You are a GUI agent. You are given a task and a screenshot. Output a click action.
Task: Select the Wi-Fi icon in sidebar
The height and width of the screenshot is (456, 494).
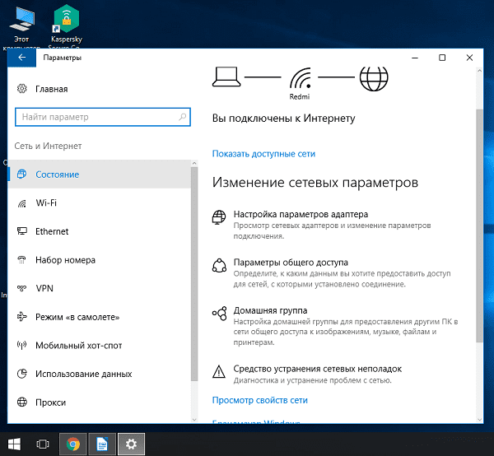21,202
